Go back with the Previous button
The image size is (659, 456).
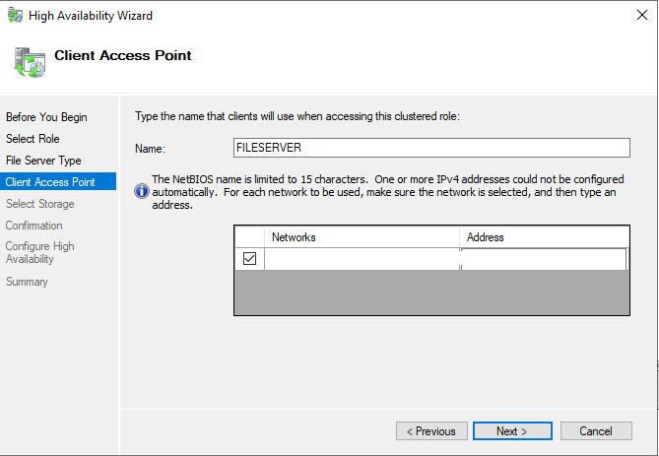431,431
